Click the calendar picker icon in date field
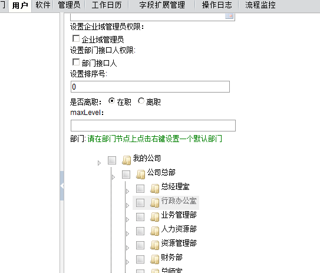The width and height of the screenshot is (320, 273). [229, 16]
